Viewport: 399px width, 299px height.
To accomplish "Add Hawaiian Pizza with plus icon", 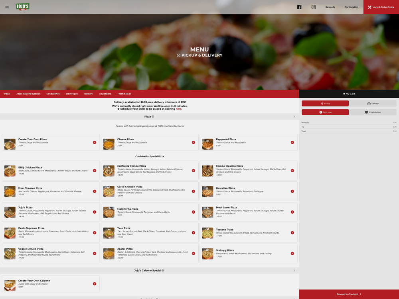I will (292, 191).
